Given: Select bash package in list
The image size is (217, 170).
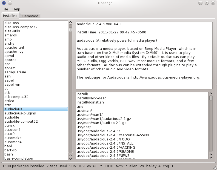Looking at the screenshot, I should point(36,154).
